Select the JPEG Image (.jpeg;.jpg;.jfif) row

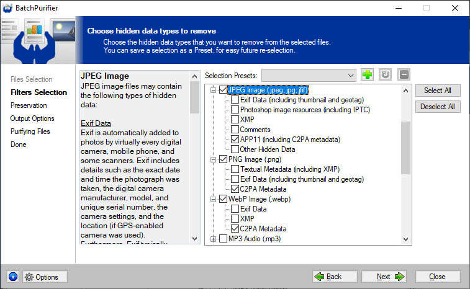[x=268, y=90]
